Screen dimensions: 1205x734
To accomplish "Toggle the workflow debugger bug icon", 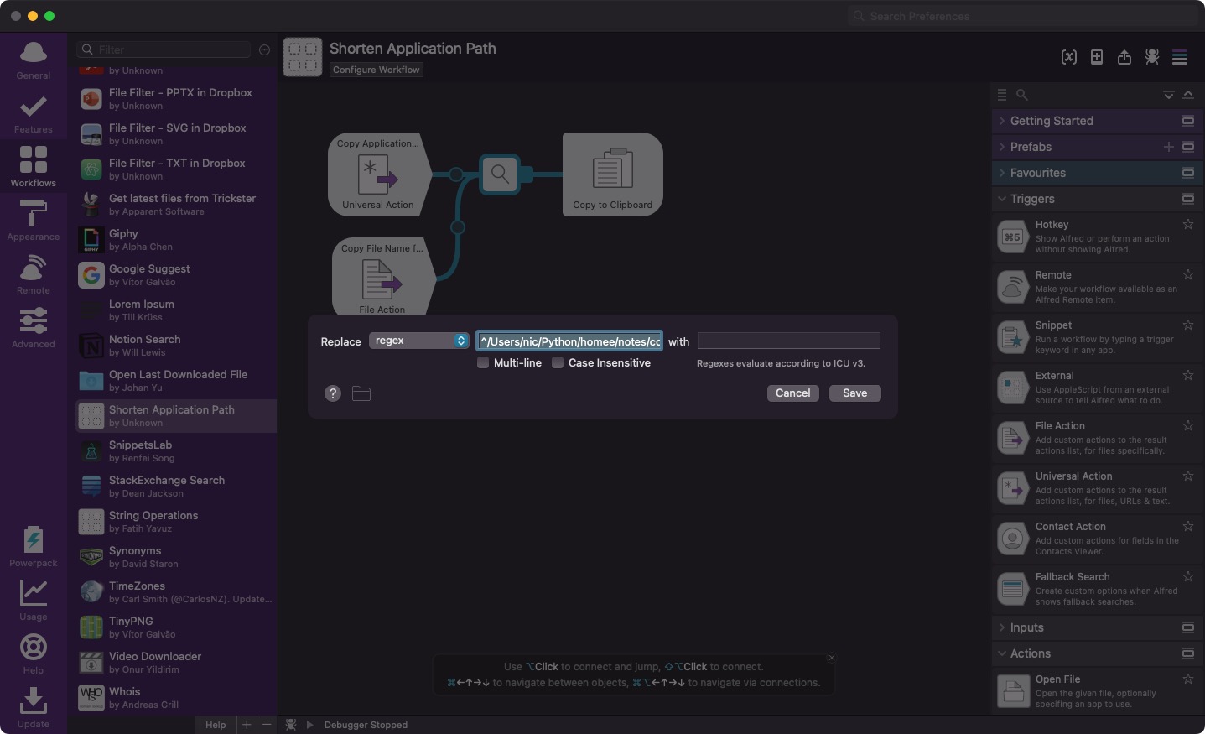I will coord(1152,57).
